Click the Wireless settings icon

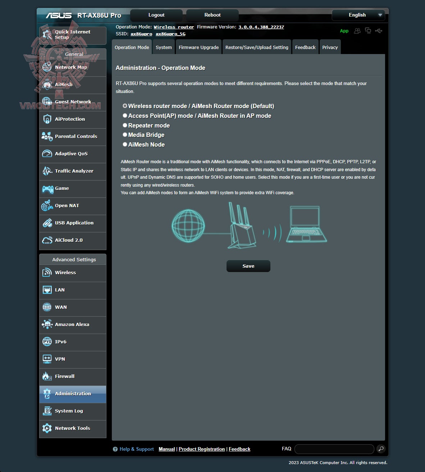pos(47,272)
